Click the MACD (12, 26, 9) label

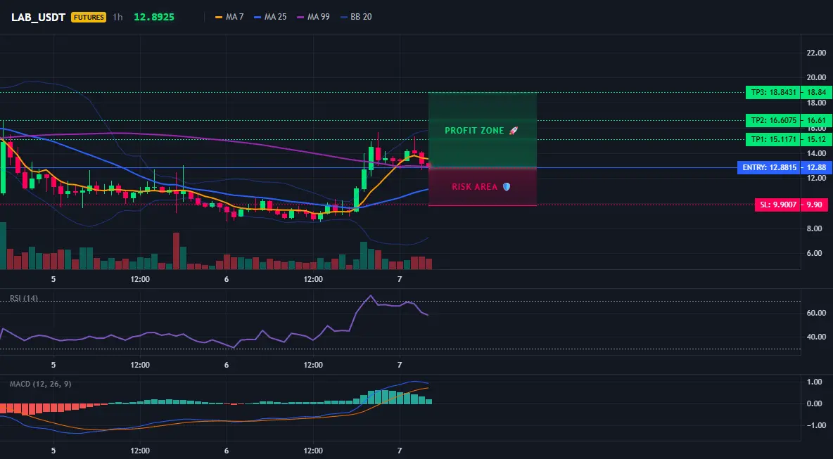40,384
